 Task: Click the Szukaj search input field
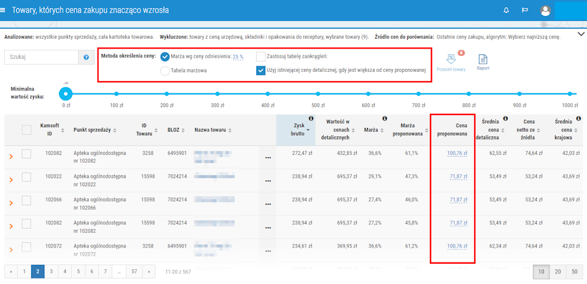[x=41, y=57]
